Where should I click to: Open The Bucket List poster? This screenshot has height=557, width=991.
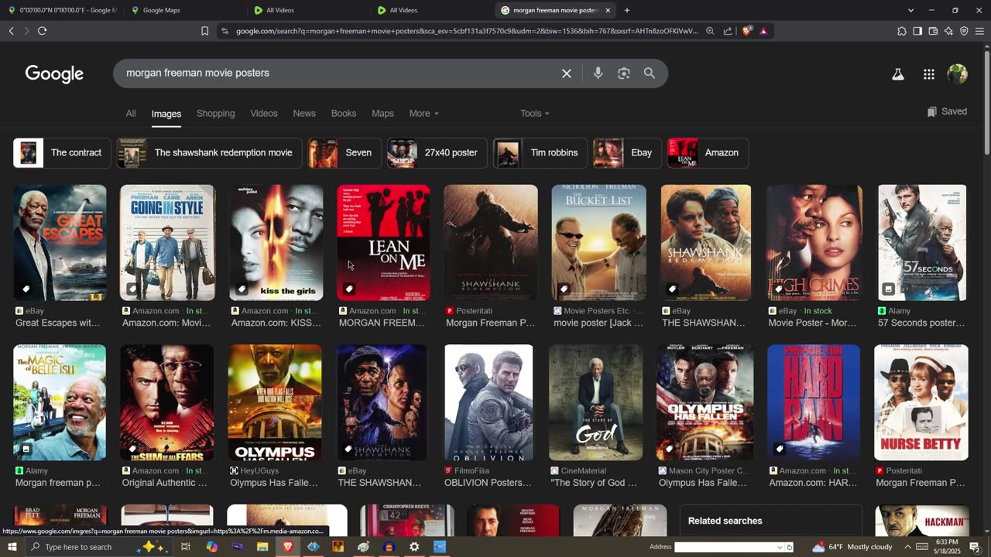coord(598,242)
